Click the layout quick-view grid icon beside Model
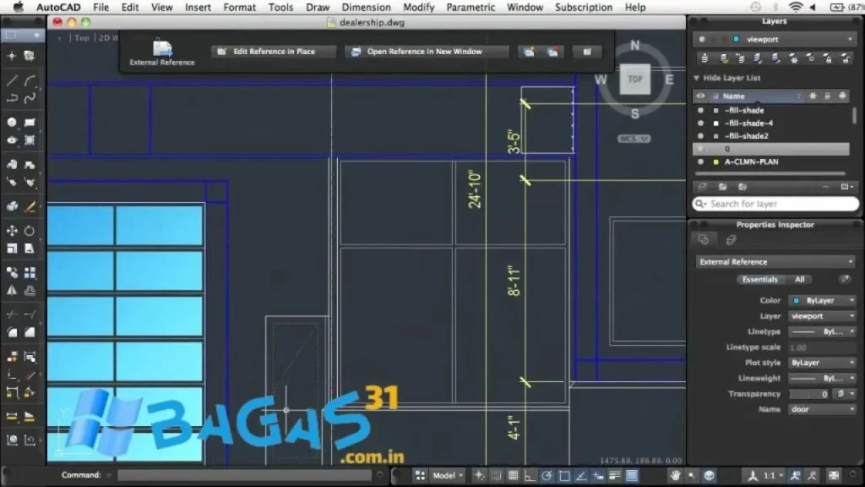Screen dimensions: 865x487 [x=421, y=475]
